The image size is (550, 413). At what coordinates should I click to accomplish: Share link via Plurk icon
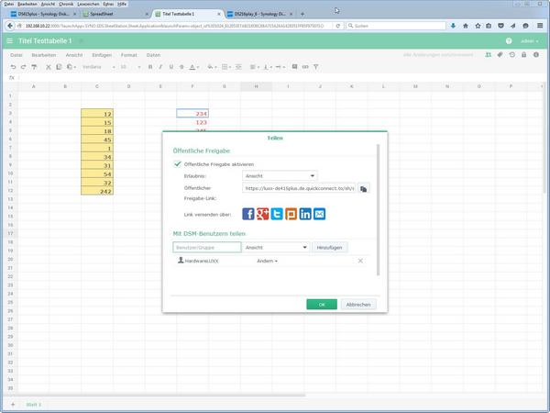291,214
